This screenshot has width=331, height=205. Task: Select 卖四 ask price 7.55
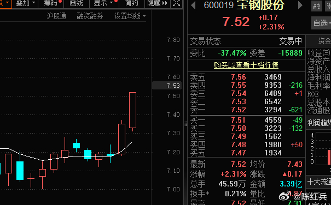coord(239,85)
